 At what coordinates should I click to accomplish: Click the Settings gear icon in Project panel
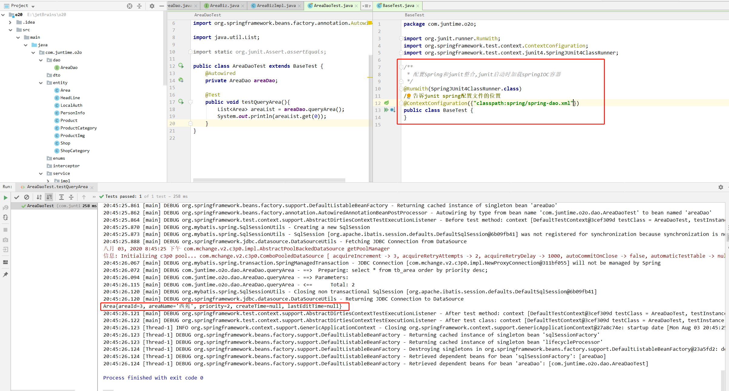click(x=152, y=5)
